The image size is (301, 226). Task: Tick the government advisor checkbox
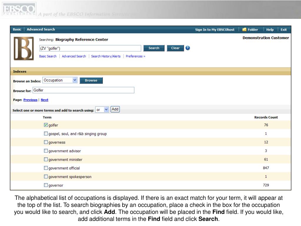(x=46, y=151)
